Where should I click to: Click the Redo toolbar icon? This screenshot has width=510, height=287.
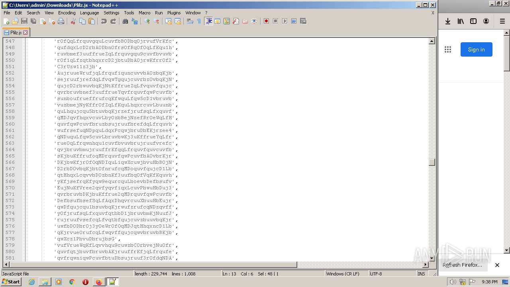[x=113, y=21]
